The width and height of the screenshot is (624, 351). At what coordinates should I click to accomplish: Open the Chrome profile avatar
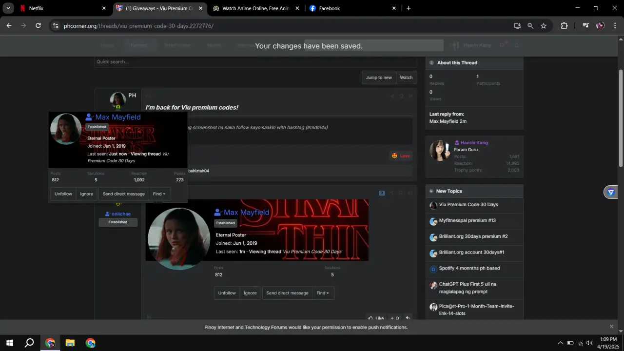click(601, 26)
